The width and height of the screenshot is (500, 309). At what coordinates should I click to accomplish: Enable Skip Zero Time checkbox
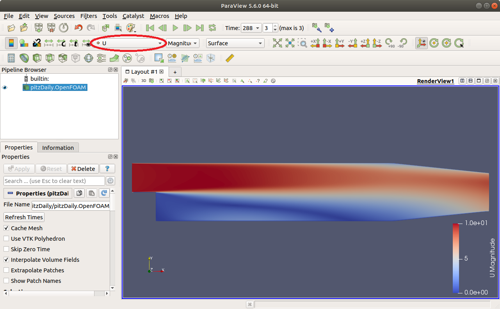[6, 249]
